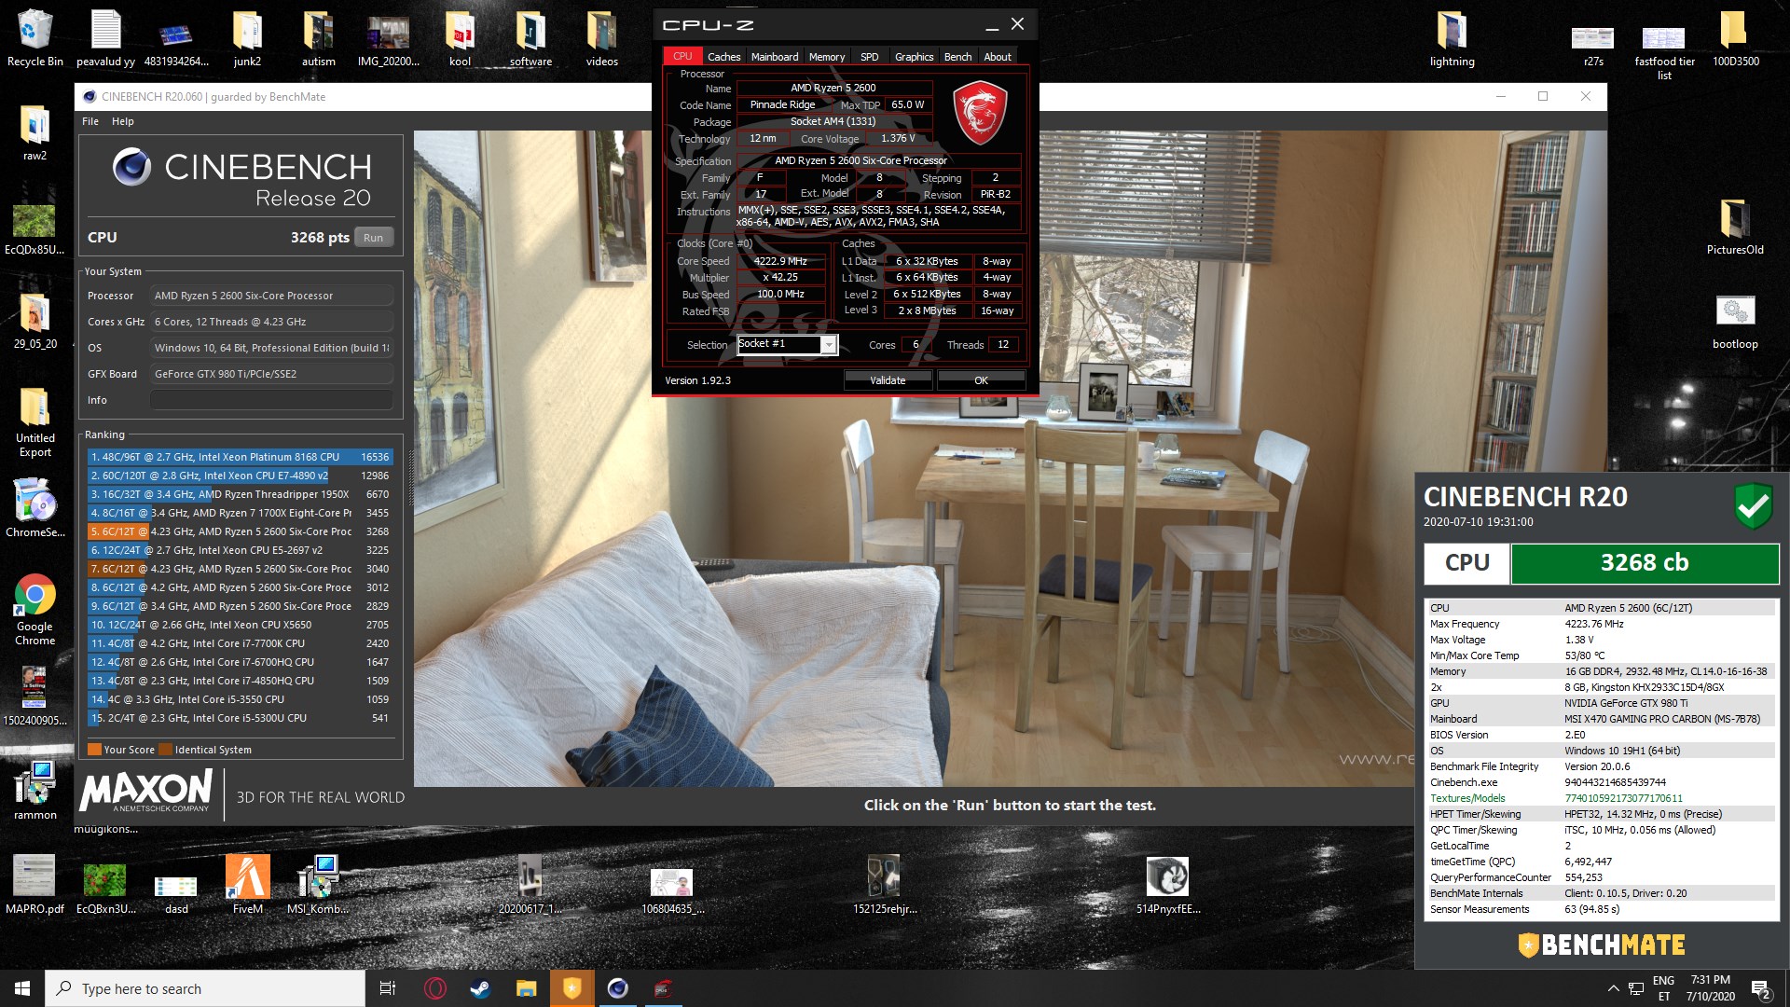Select the Core i5-5300U ranking row
Screen dimensions: 1790x1007
[240, 718]
